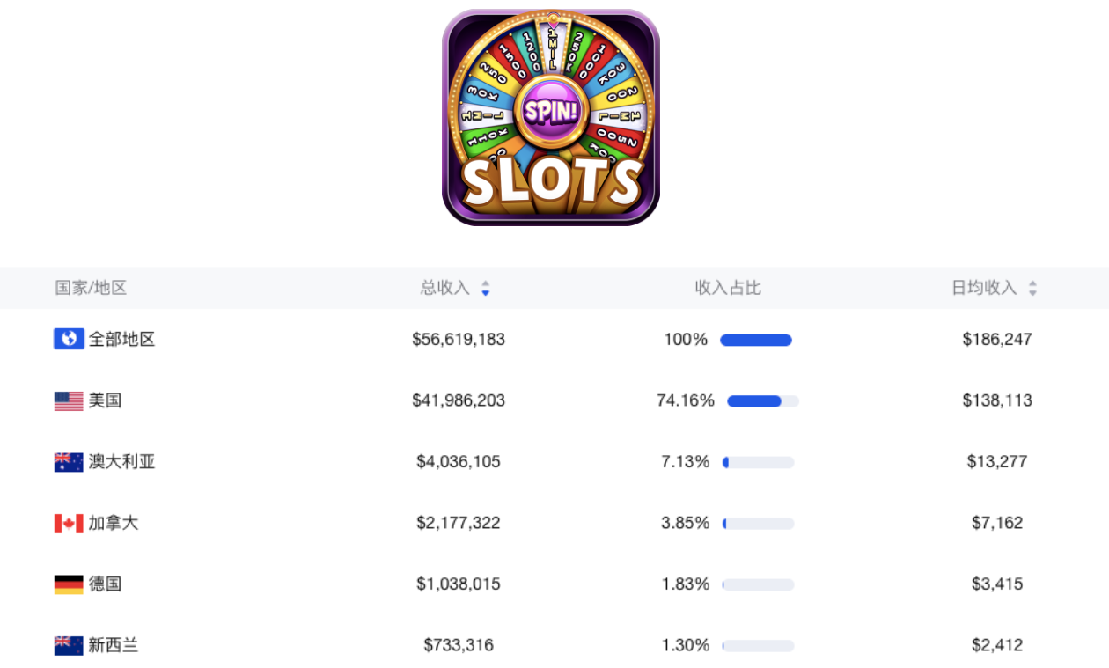The height and width of the screenshot is (668, 1109).
Task: Click the globe icon for 全部地区
Action: (x=69, y=339)
